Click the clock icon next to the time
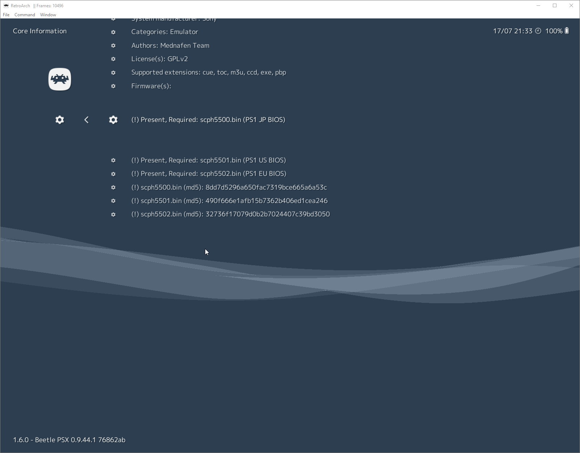 (x=538, y=31)
